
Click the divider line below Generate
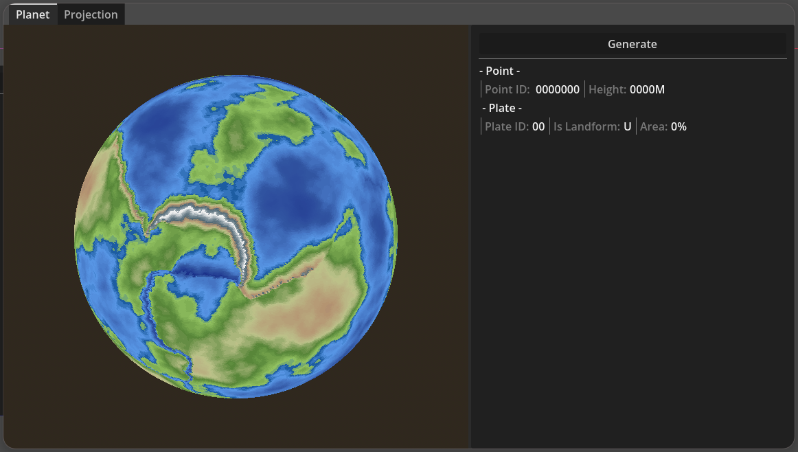click(632, 57)
